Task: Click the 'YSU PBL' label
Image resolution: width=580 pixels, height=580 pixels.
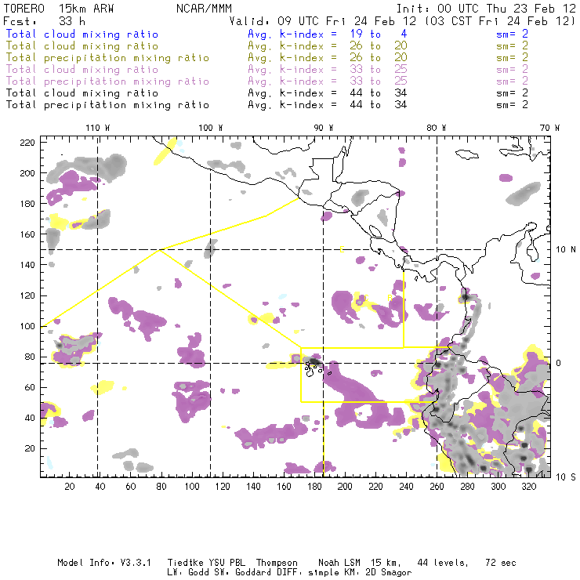Action: [227, 563]
